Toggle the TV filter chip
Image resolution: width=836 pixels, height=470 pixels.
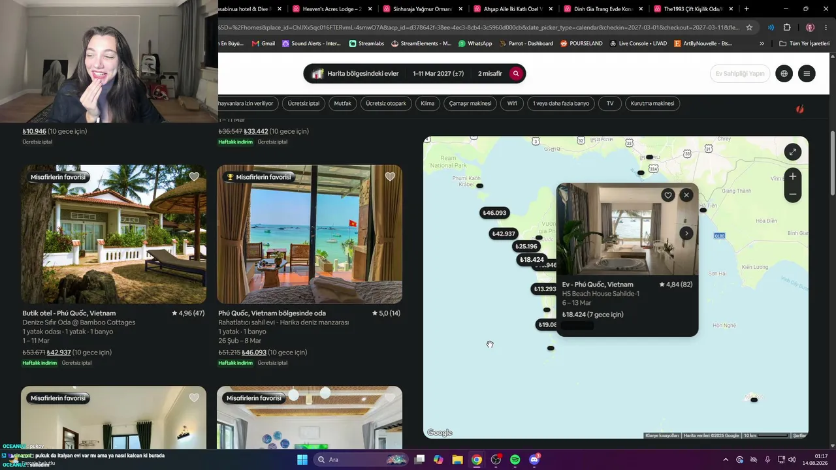pos(610,103)
